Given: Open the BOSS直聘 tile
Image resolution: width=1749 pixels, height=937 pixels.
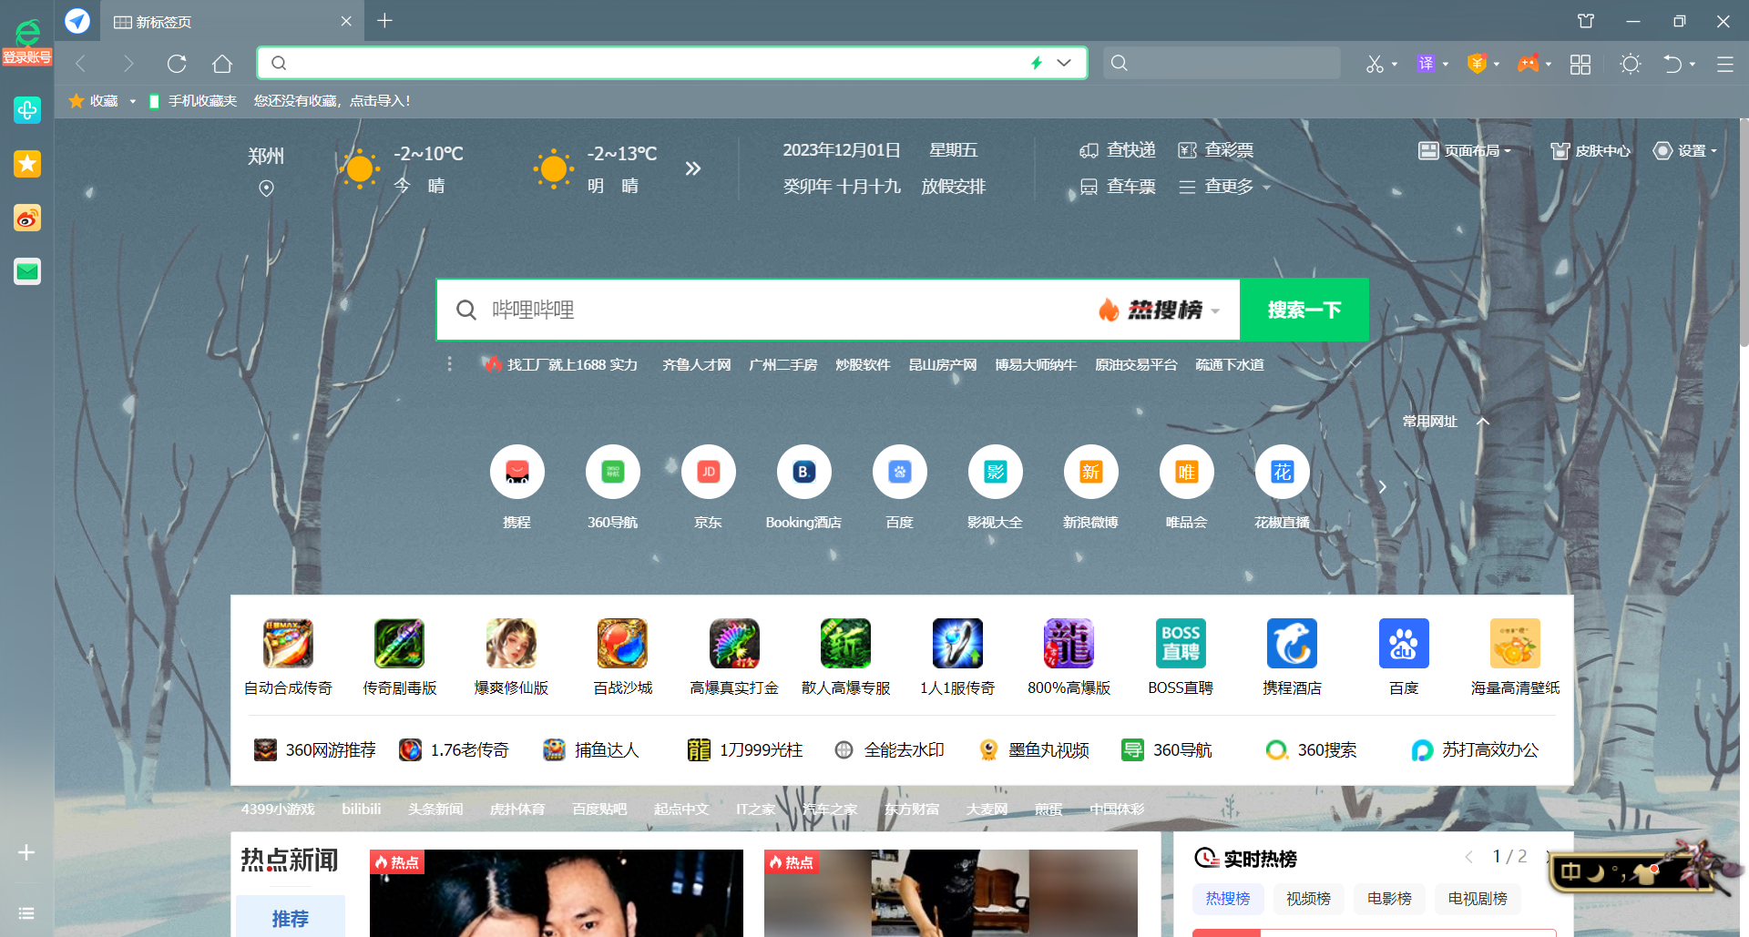Looking at the screenshot, I should tap(1181, 657).
